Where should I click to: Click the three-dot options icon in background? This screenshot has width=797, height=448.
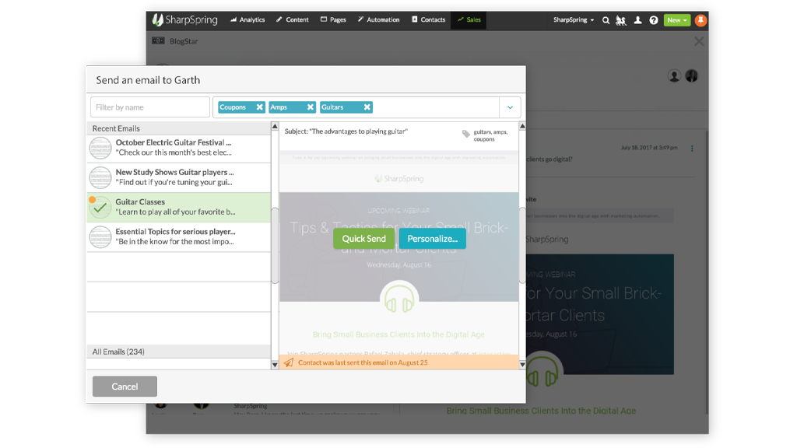click(692, 149)
